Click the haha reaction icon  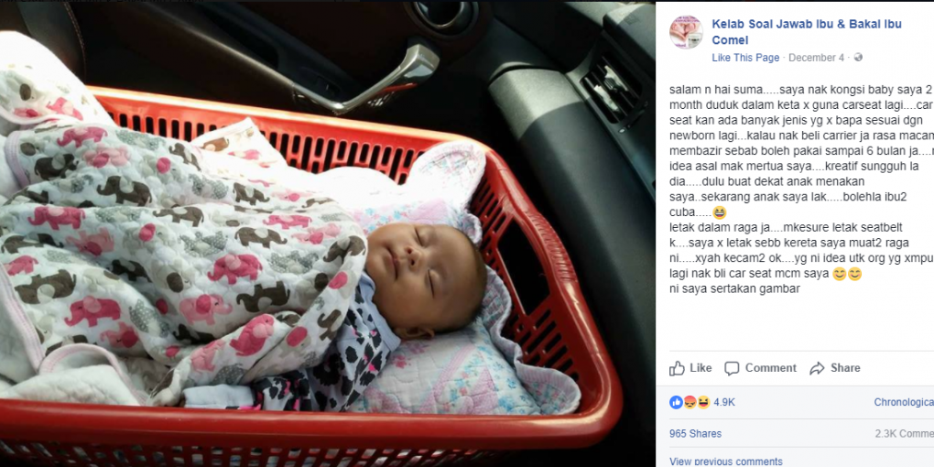pyautogui.click(x=703, y=402)
